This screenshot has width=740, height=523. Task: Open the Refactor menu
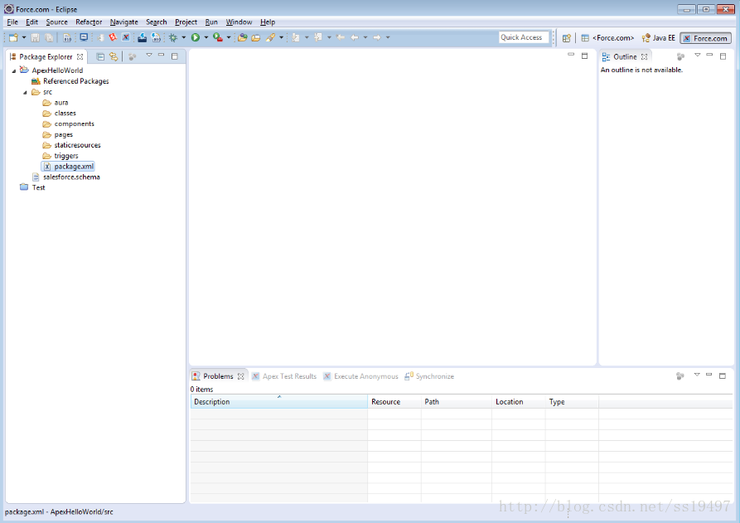(89, 22)
